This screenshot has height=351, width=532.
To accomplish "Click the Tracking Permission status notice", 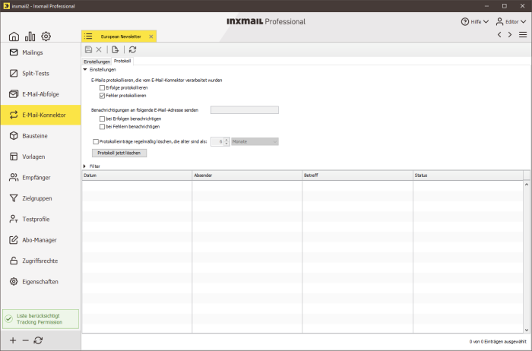I will coord(40,319).
